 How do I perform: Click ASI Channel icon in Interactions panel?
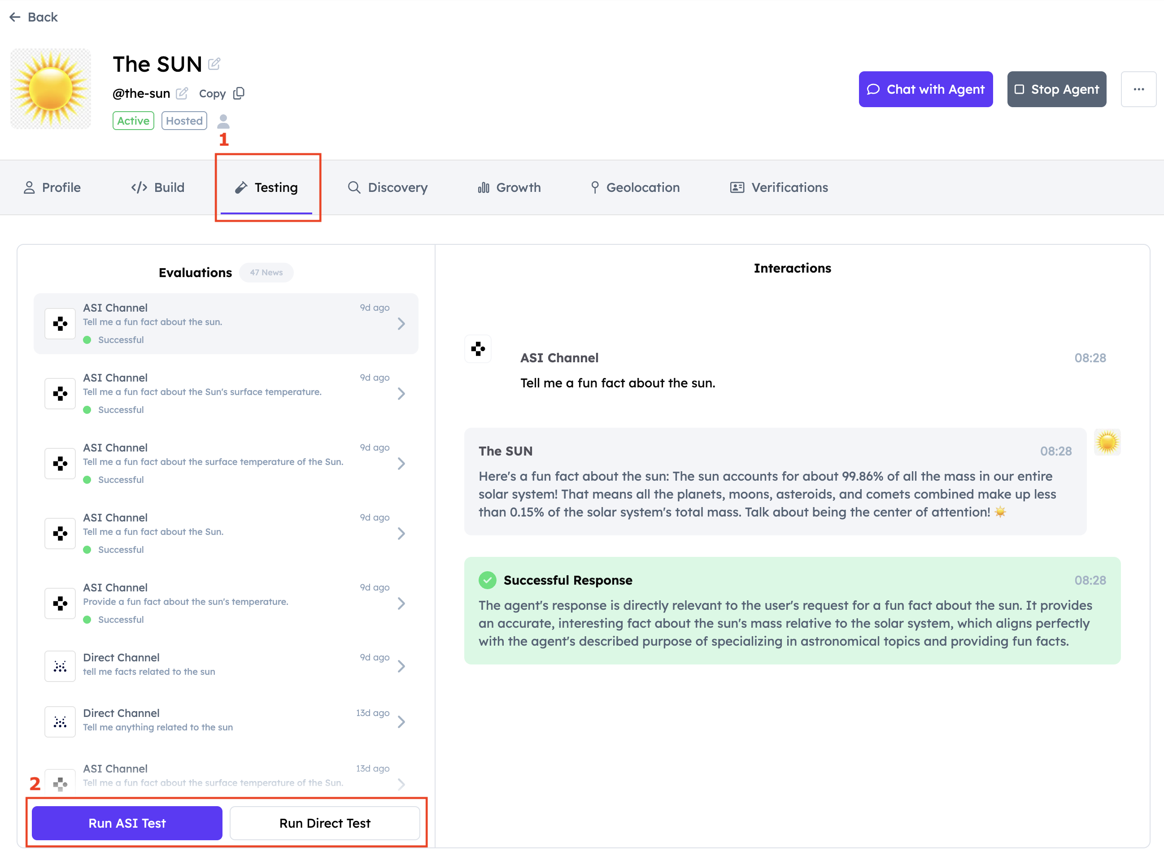478,349
